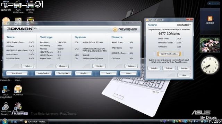
Task: Click the SM2.0 Graphics Tests 2 of 2 row
Action: pos(20,42)
